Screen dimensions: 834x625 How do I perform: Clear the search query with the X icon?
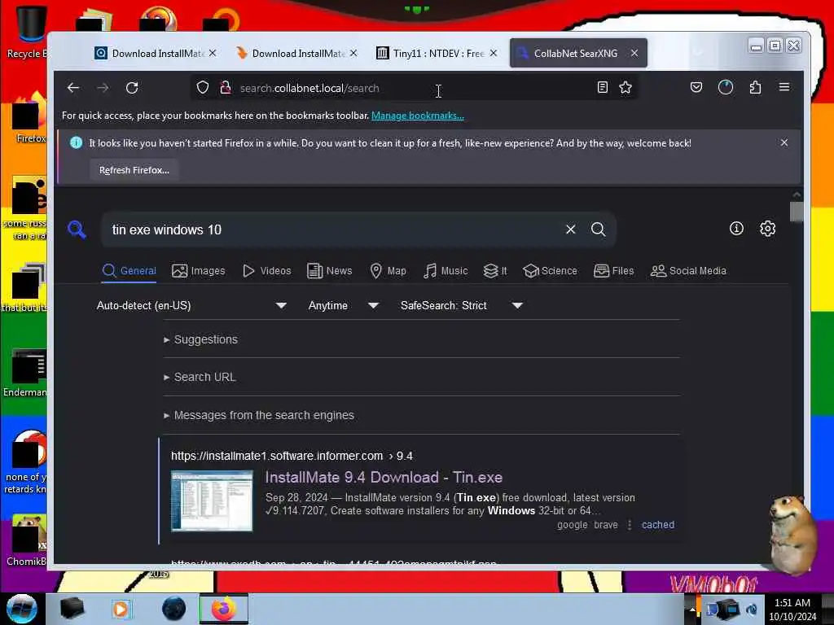click(x=571, y=229)
